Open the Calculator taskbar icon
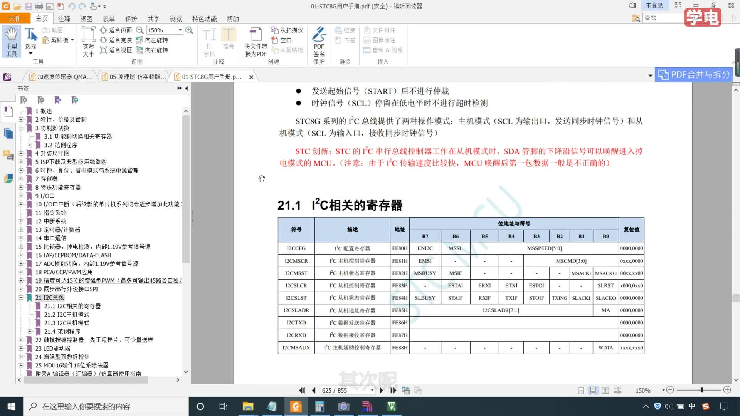The width and height of the screenshot is (740, 416). pos(320,406)
